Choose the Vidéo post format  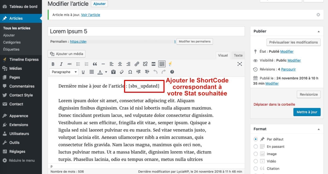(256, 161)
